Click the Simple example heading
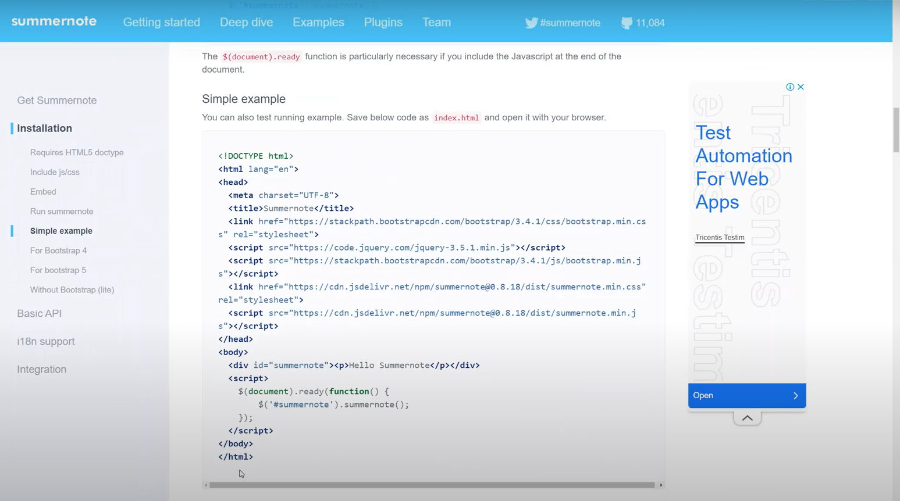This screenshot has height=501, width=900. click(244, 99)
